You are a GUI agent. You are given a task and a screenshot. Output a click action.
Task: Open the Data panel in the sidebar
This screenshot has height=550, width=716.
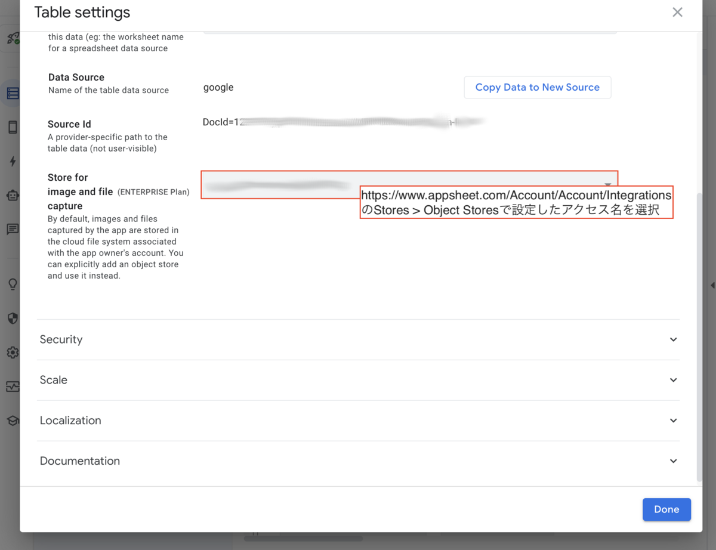[12, 93]
